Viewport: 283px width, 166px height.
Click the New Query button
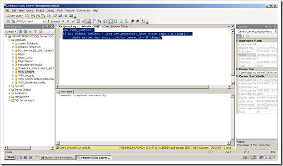[14, 16]
